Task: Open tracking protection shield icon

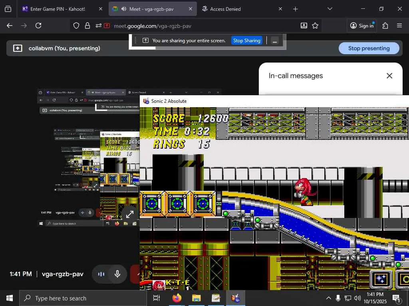Action: pyautogui.click(x=76, y=25)
